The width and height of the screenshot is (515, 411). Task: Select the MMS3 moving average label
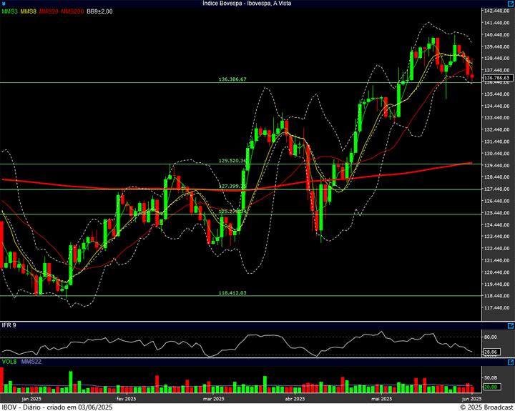(x=10, y=11)
